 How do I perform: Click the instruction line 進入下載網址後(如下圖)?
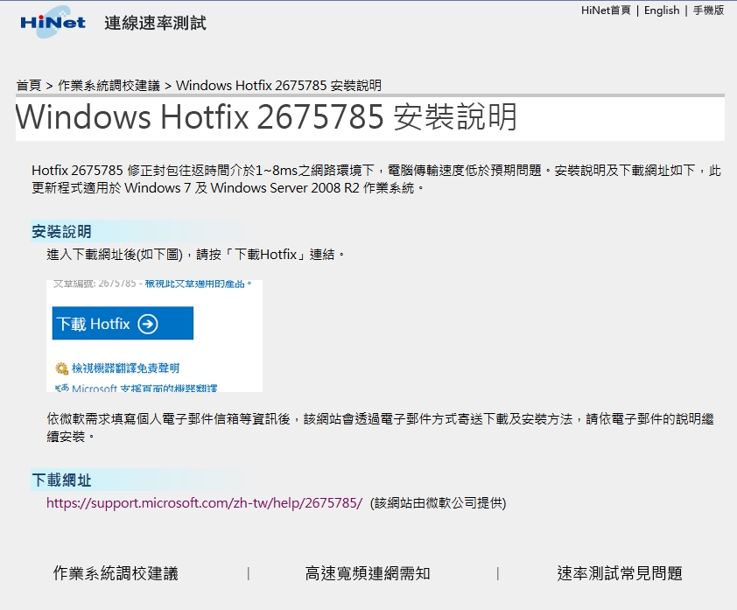pos(195,255)
